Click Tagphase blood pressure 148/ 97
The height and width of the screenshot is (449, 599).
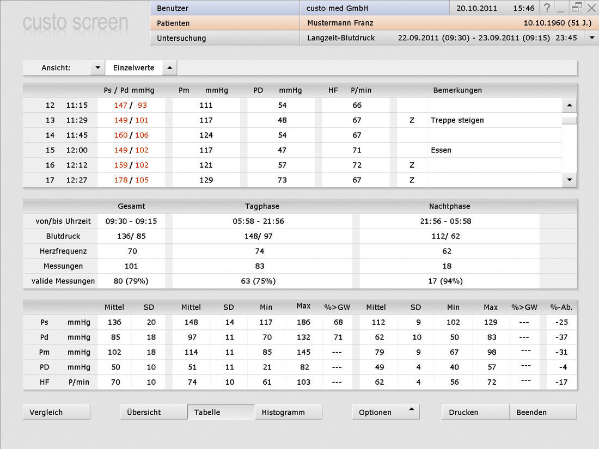point(258,236)
